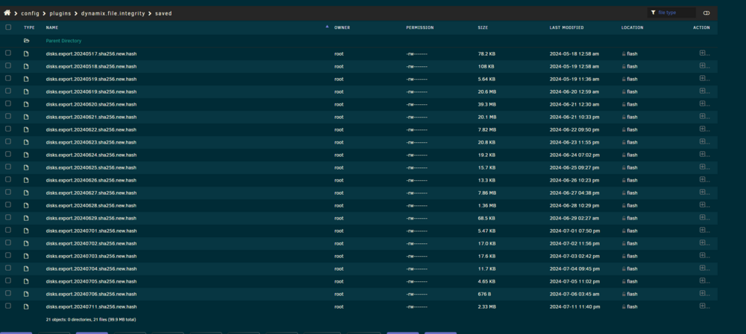Screen dimensions: 746x334
Task: Select checkbox for disks.export.20240629.sha256.new.hash
Action: point(8,217)
